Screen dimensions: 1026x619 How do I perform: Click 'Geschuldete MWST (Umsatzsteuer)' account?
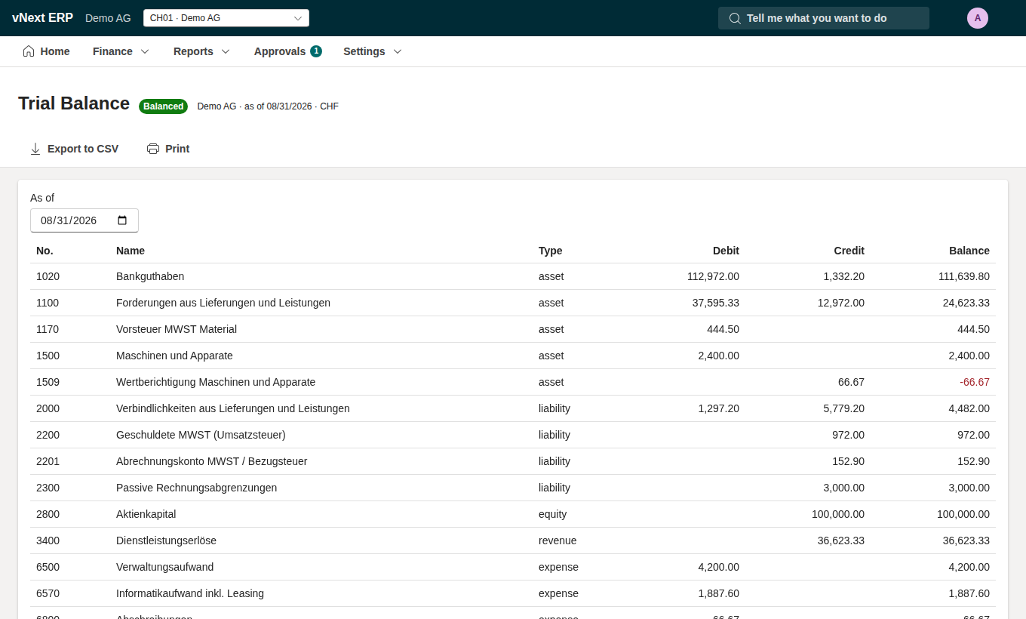point(201,435)
